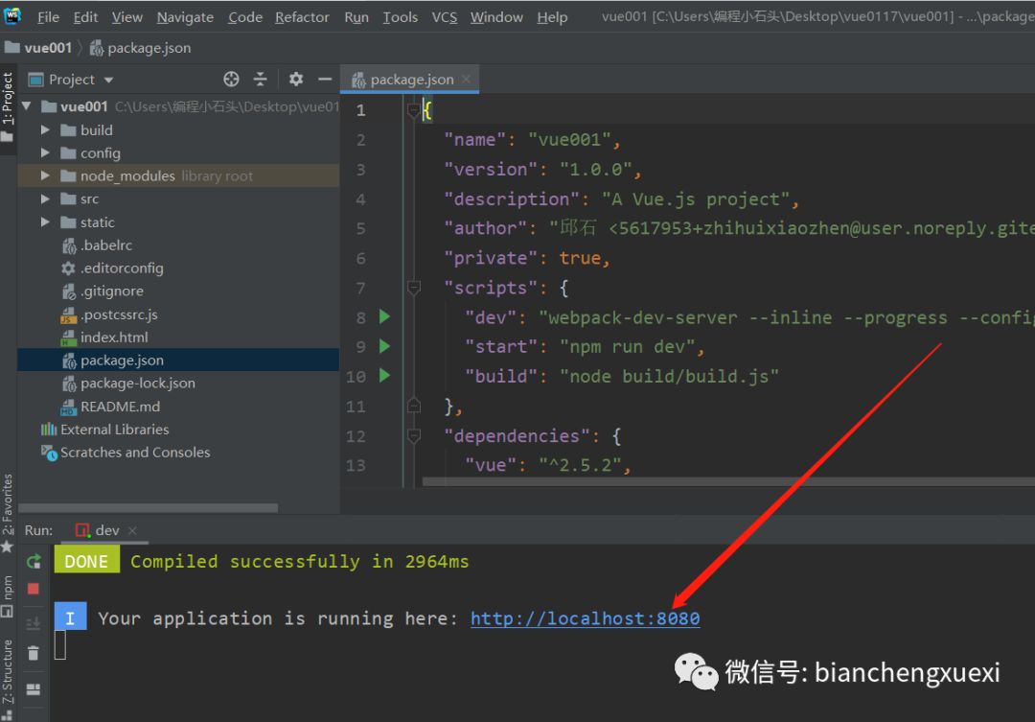
Task: Select .gitignore in the project tree
Action: tap(111, 291)
